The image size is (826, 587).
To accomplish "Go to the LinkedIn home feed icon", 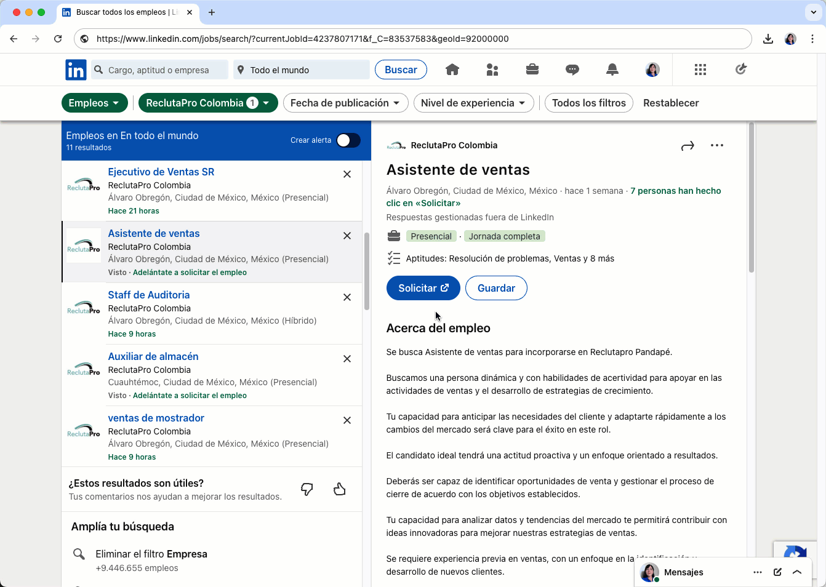I will pyautogui.click(x=452, y=70).
